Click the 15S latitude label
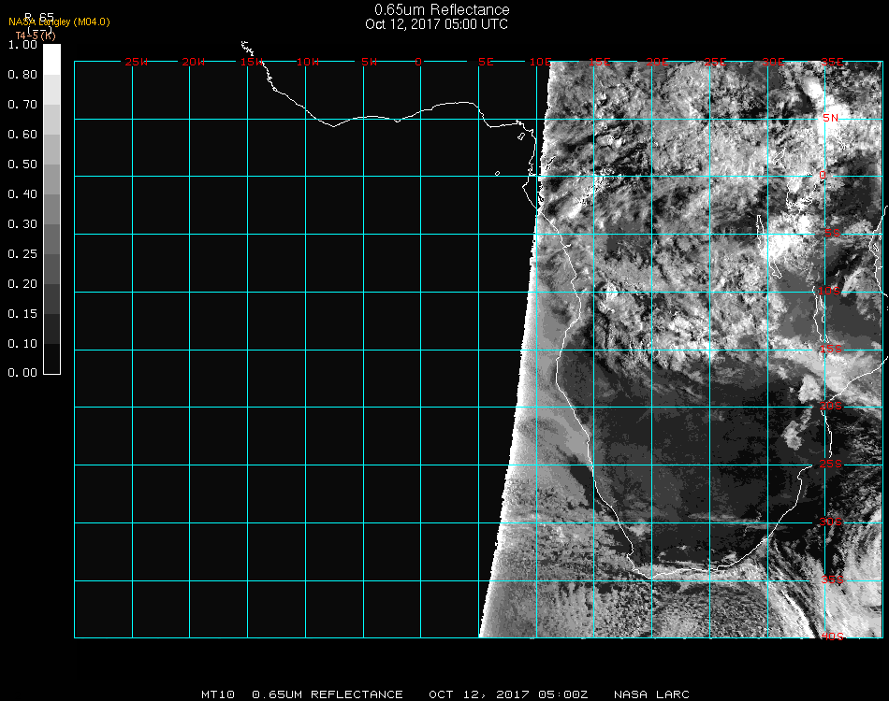The image size is (889, 701). point(831,350)
